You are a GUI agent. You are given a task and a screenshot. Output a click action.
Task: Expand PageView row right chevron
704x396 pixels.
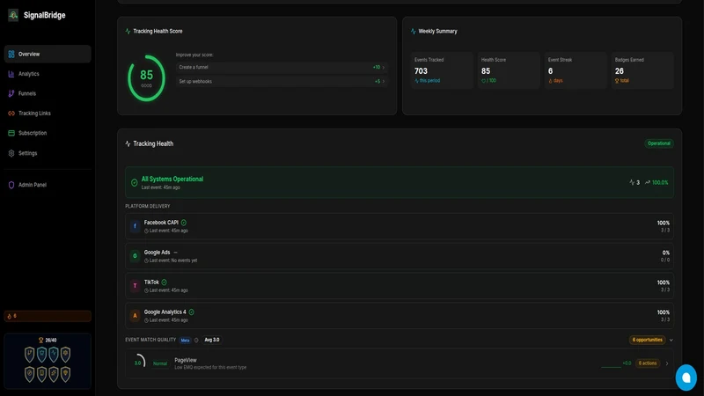tap(667, 363)
